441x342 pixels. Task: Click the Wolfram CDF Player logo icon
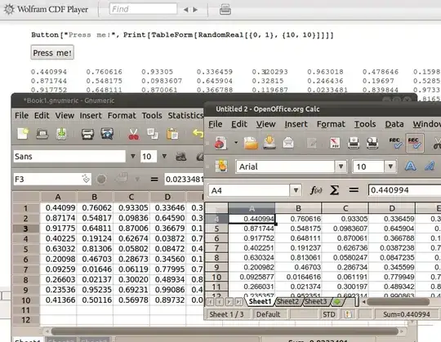pyautogui.click(x=9, y=9)
